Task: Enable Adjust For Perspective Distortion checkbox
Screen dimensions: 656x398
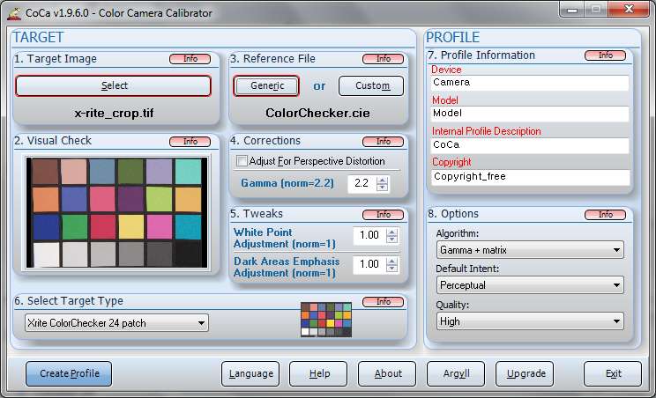Action: (242, 161)
